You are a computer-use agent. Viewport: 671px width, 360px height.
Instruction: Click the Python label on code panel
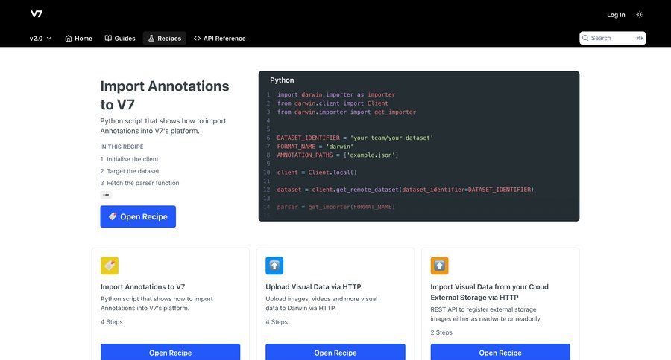click(282, 80)
